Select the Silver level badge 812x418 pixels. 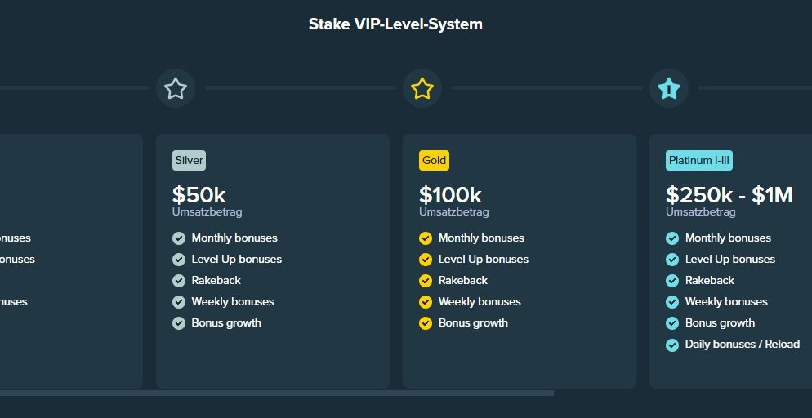click(x=189, y=160)
